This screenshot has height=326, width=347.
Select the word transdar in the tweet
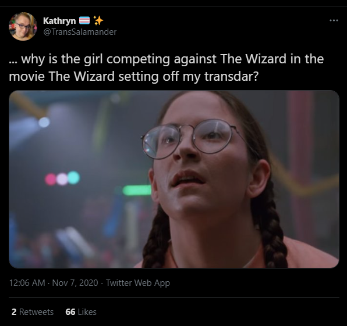(231, 77)
